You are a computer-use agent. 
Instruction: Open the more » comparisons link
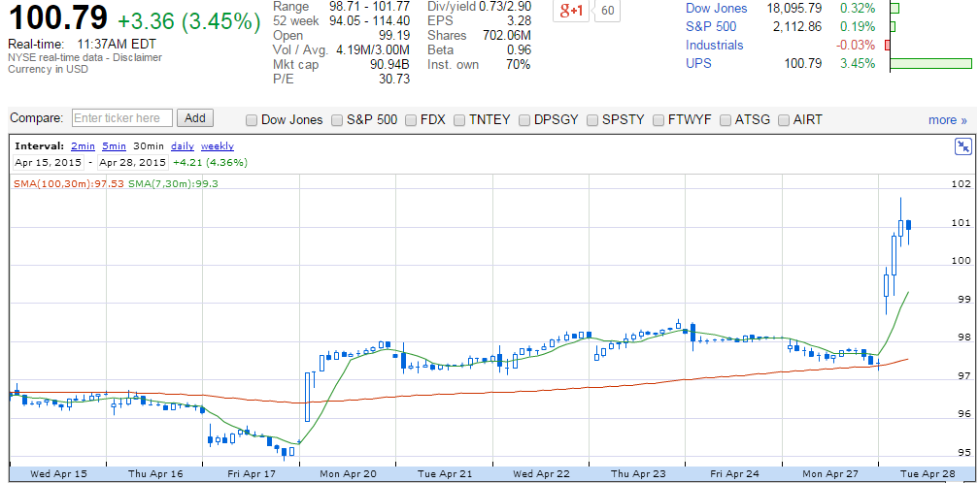[947, 119]
